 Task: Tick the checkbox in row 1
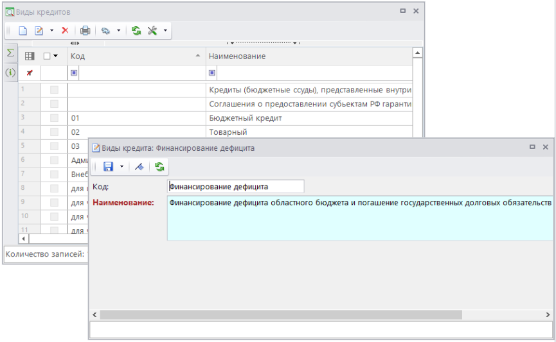54,90
